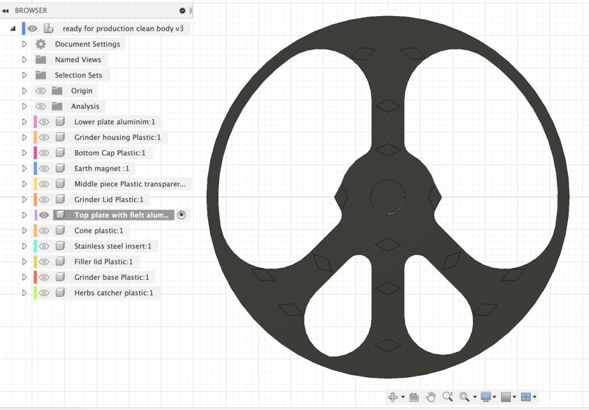This screenshot has height=410, width=589.
Task: Select the Orbit tool in navigation bar
Action: (393, 397)
